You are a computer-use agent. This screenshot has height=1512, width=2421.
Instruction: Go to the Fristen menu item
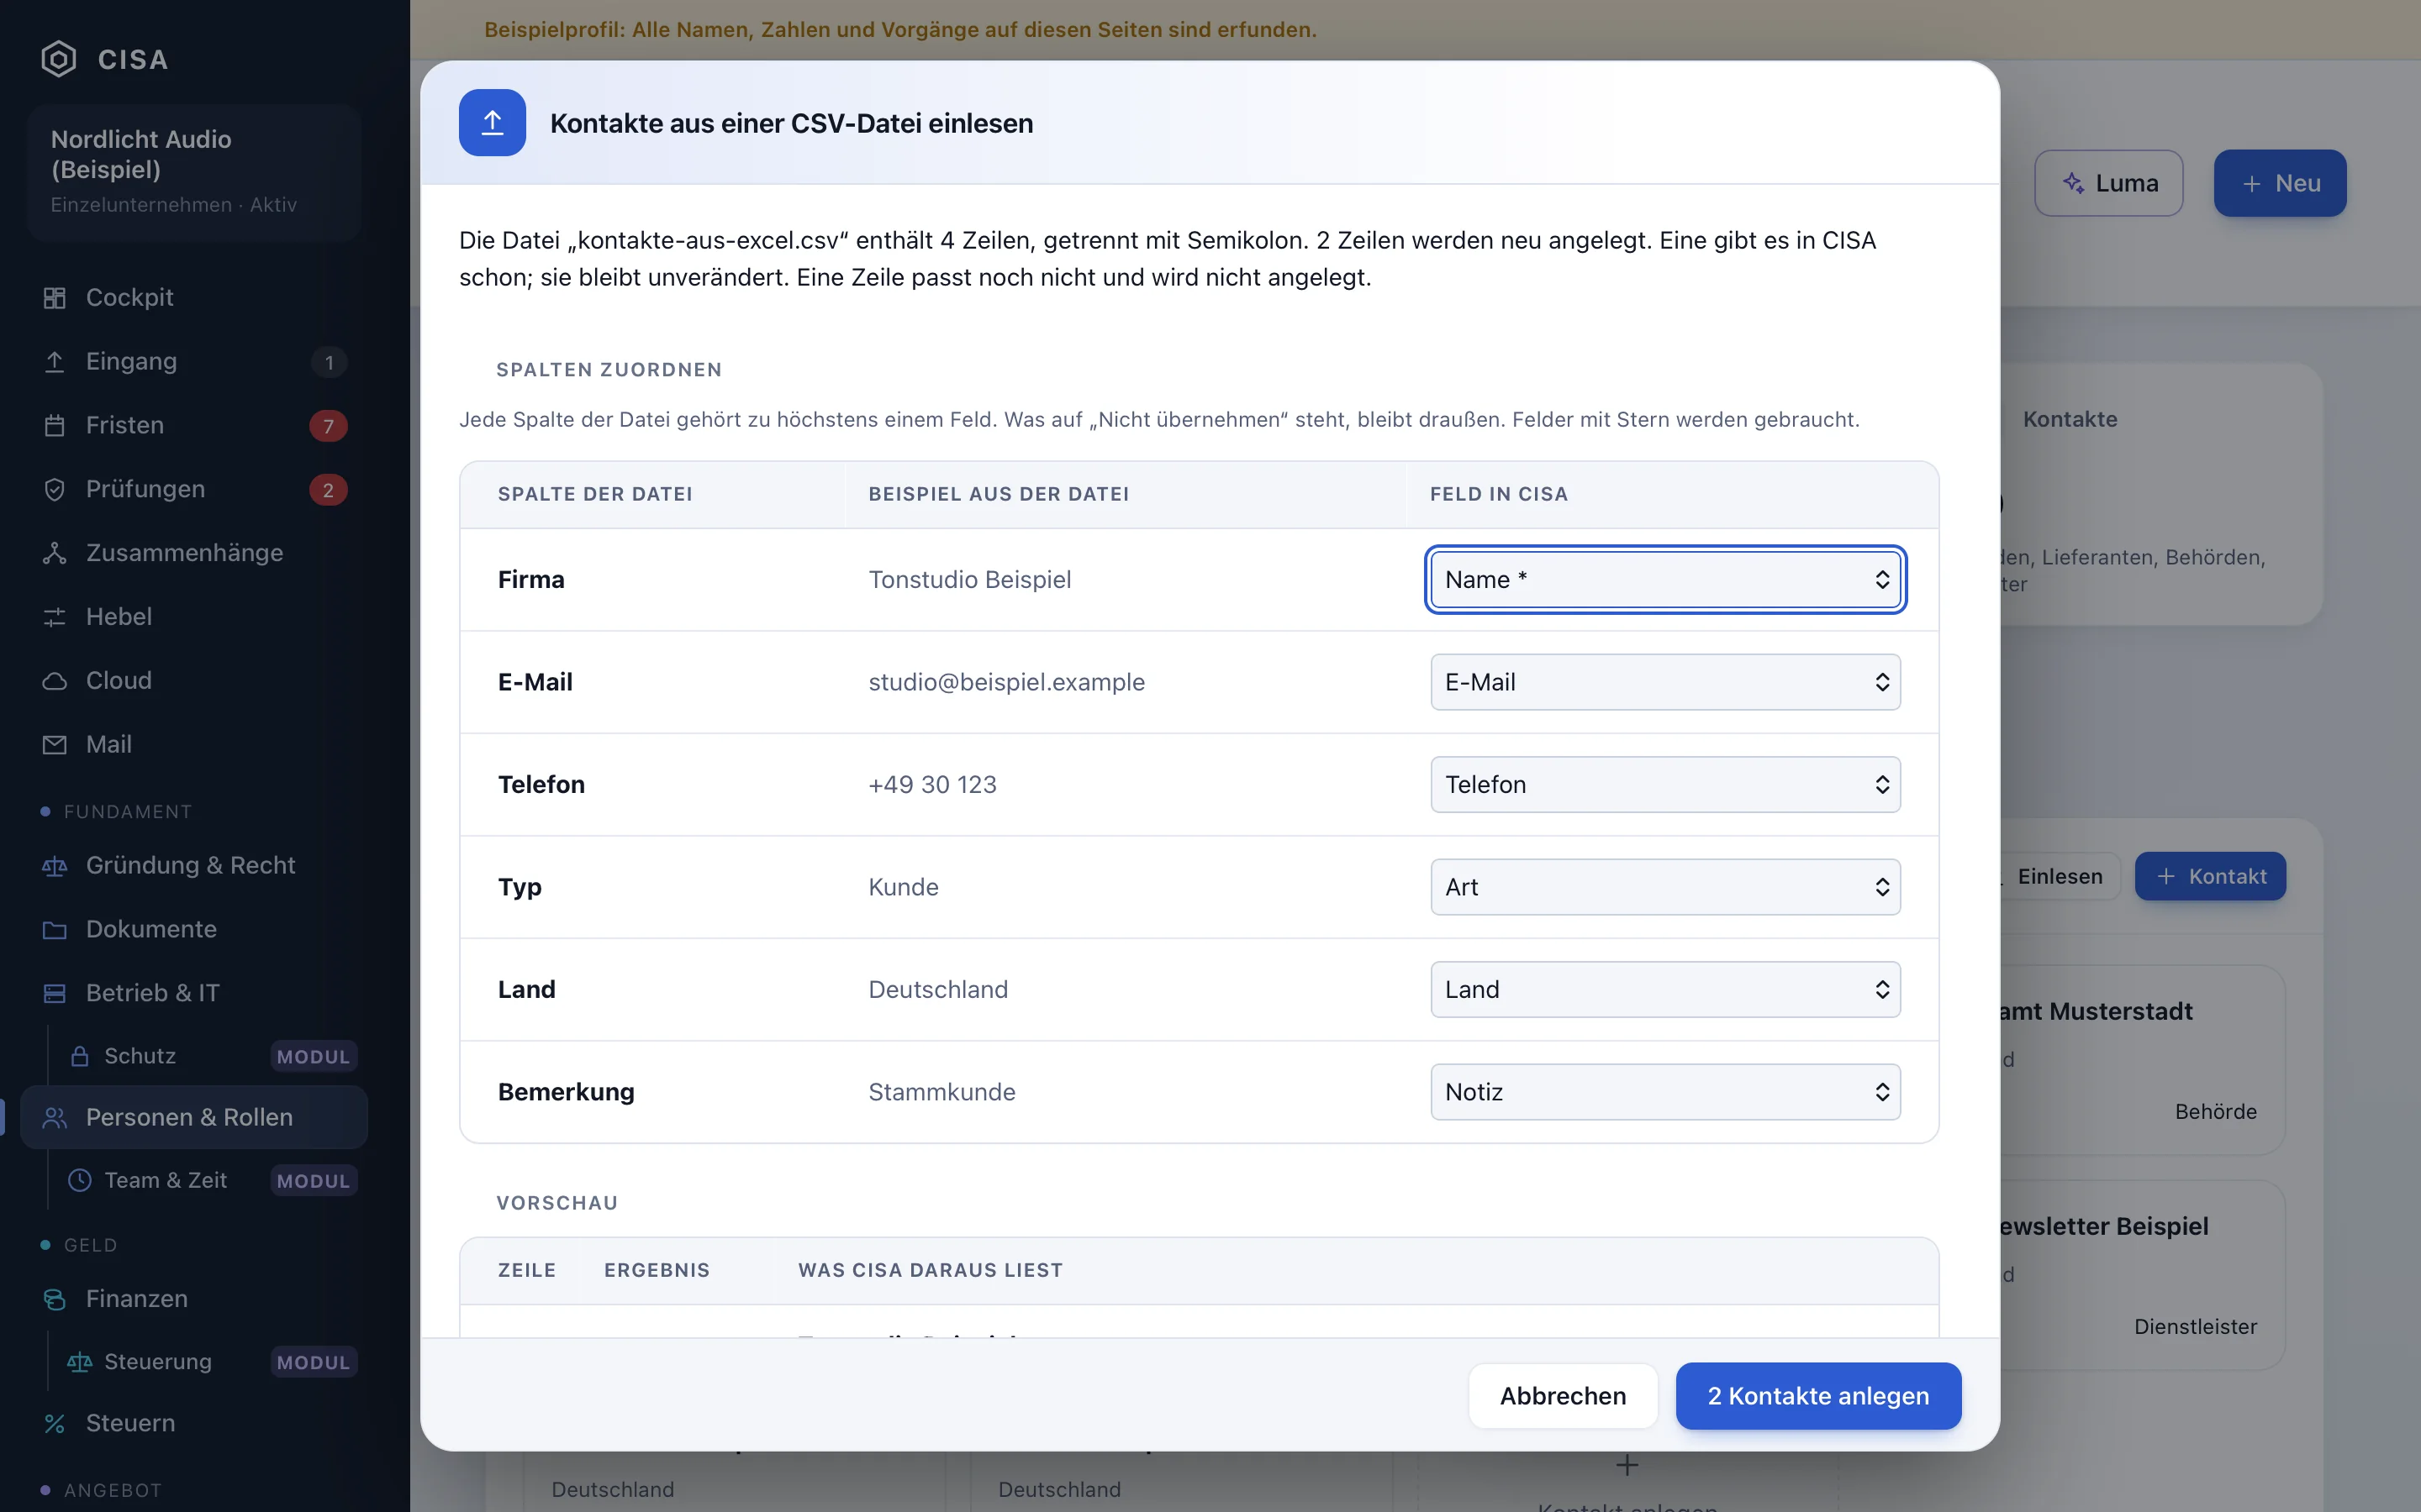click(x=194, y=426)
